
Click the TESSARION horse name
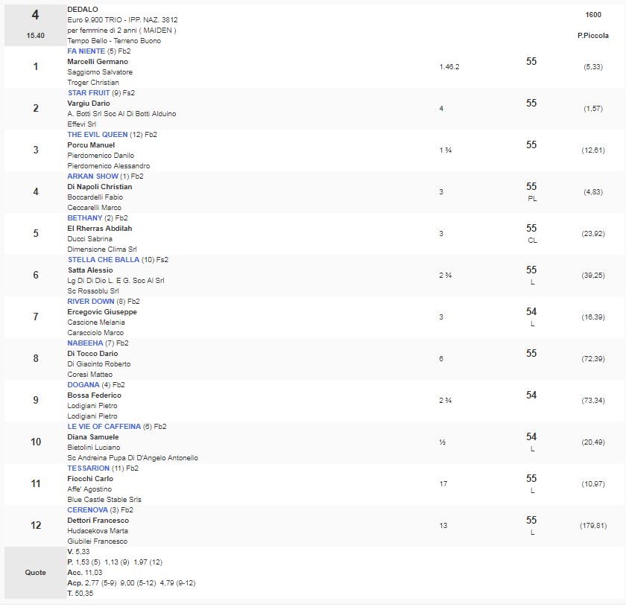(88, 468)
